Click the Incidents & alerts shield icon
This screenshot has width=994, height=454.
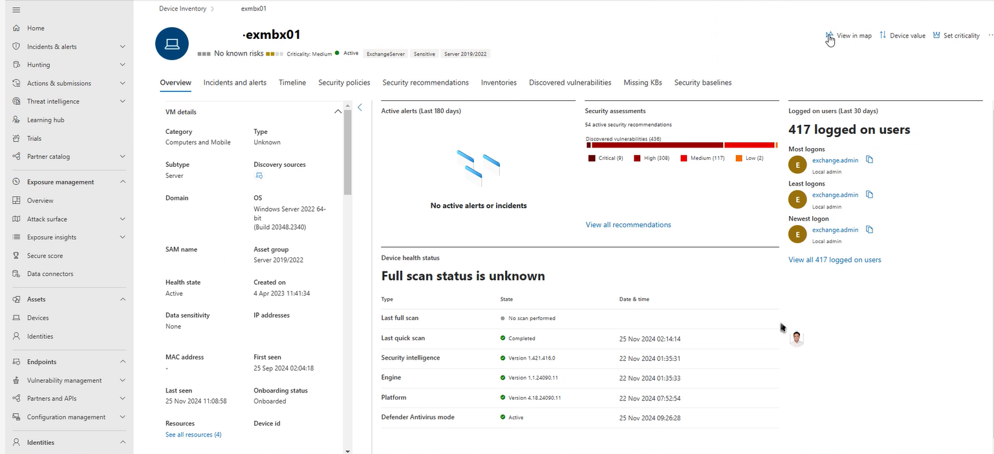pyautogui.click(x=16, y=47)
